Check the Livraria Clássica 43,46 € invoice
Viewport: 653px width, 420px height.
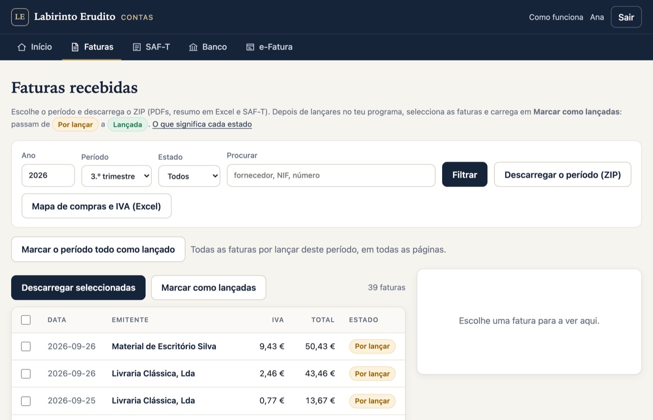(26, 374)
